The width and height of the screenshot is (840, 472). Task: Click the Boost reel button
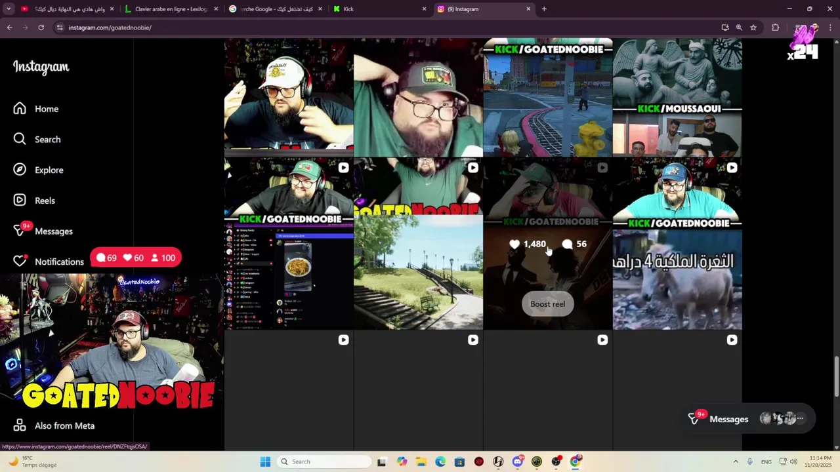[547, 304]
